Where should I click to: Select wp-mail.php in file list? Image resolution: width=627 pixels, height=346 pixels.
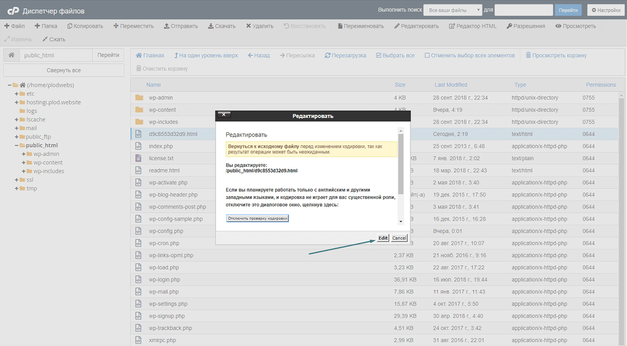tap(164, 292)
